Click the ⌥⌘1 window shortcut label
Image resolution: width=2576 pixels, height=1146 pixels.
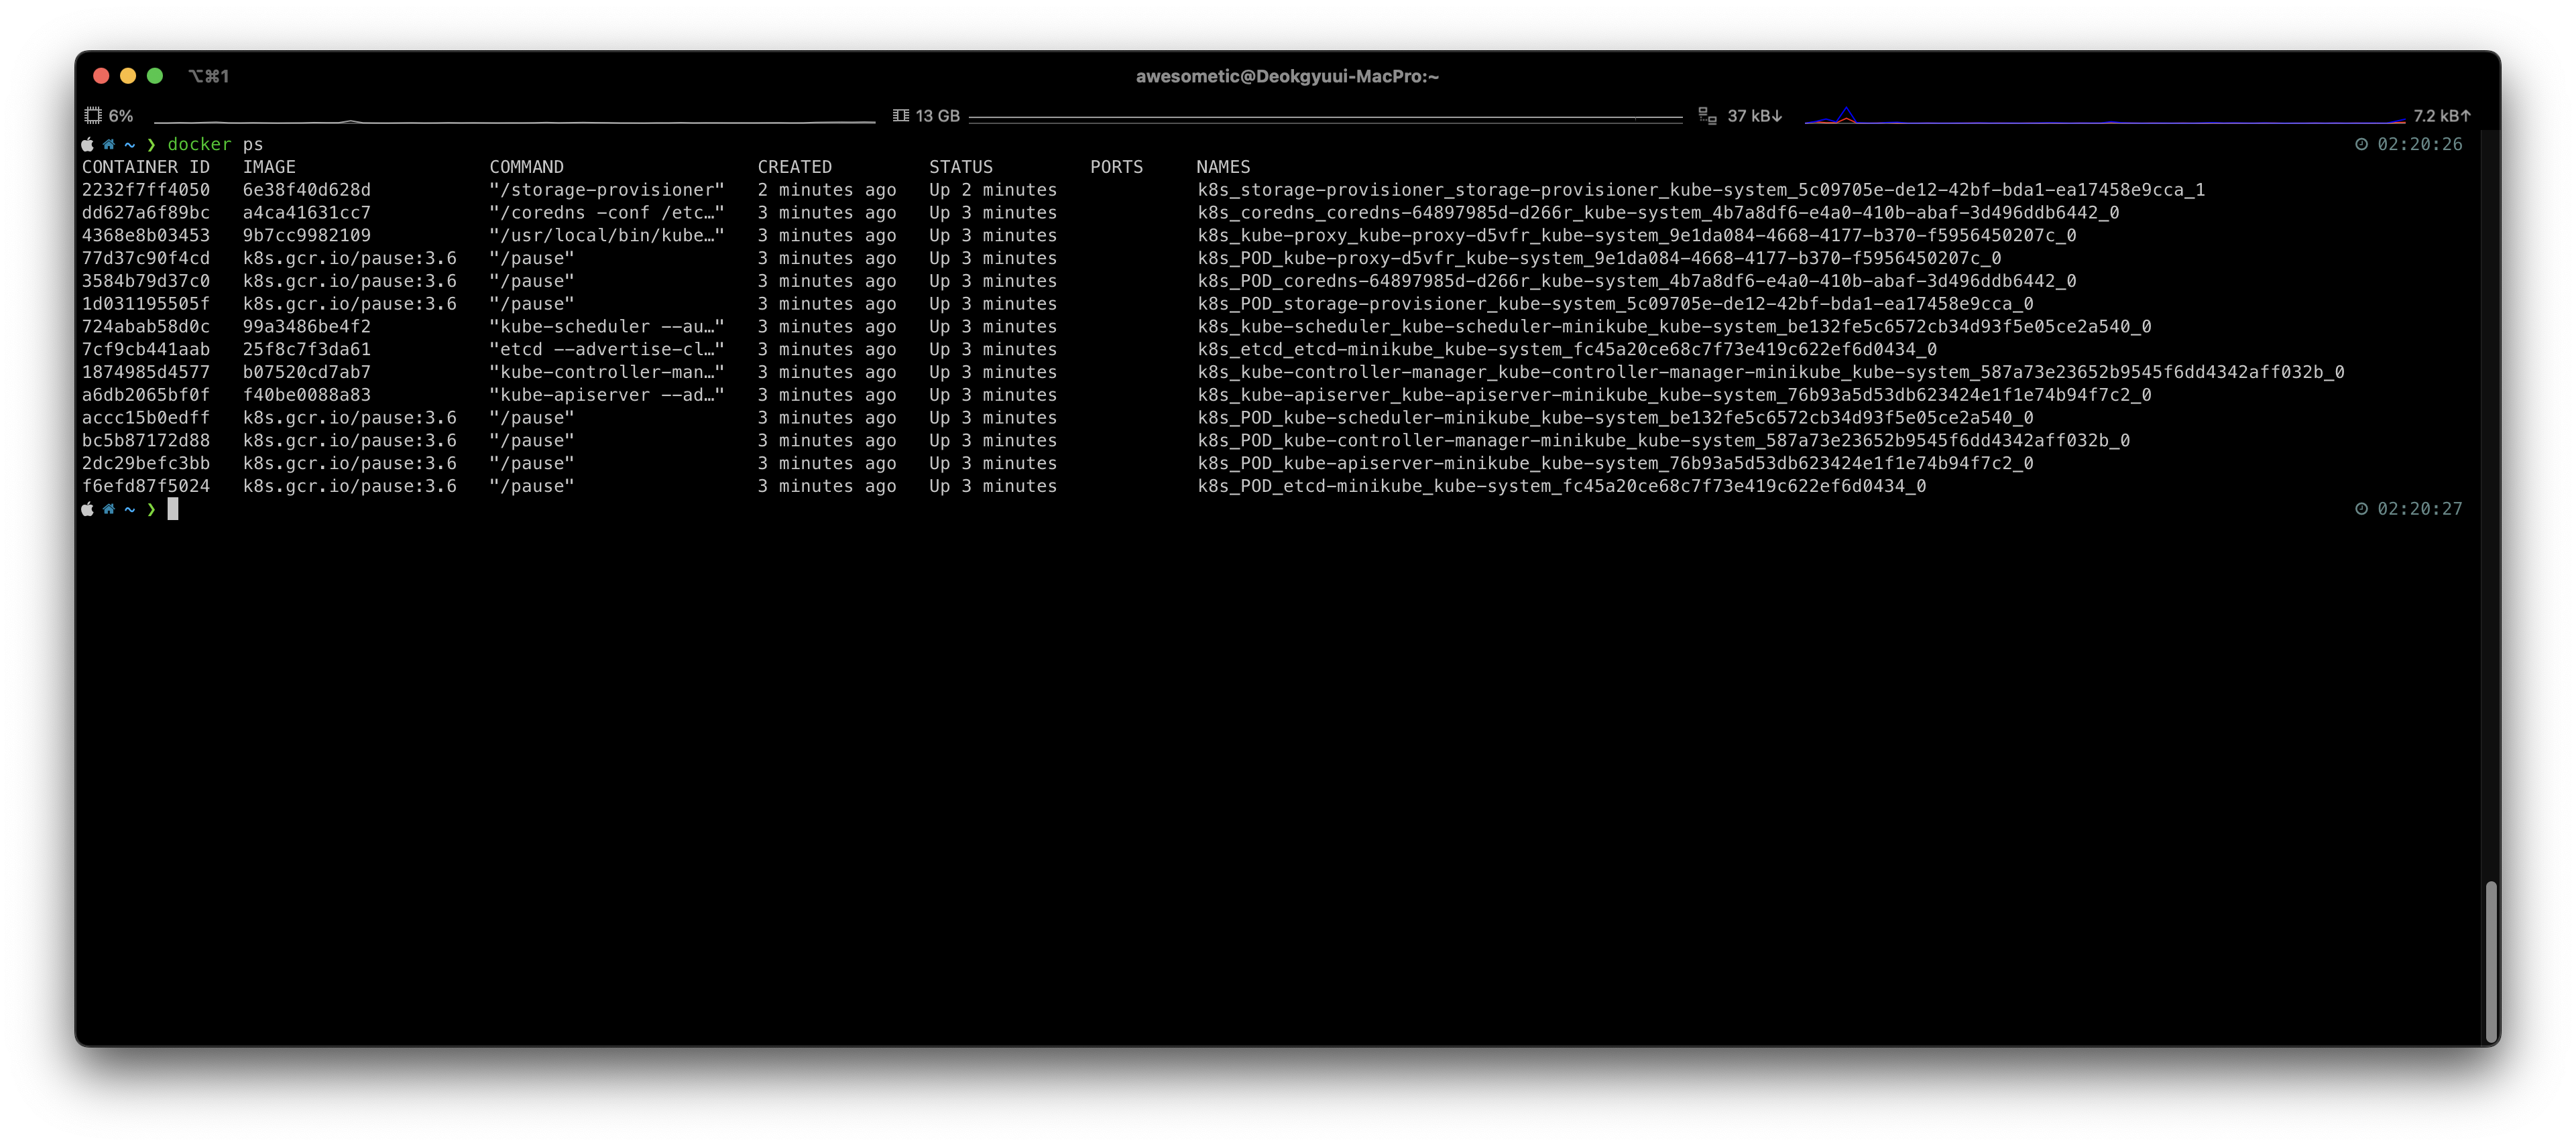pyautogui.click(x=209, y=76)
